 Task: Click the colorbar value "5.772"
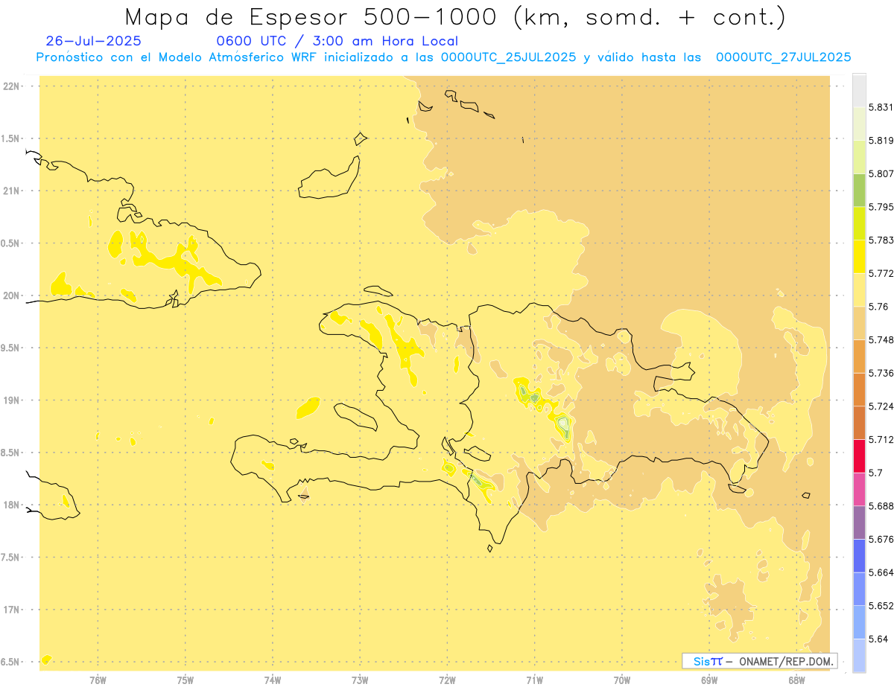coord(881,273)
